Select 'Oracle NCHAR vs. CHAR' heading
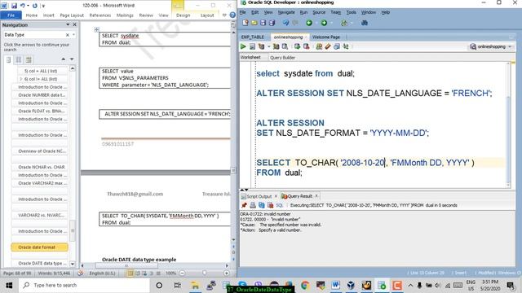522x293 pixels. (40, 167)
